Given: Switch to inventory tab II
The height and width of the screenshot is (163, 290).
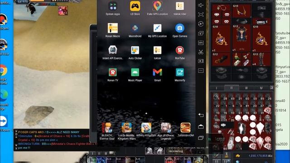Looking at the screenshot, I should tap(232, 88).
